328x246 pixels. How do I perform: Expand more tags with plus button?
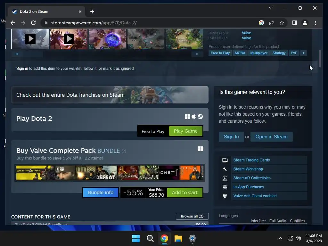(303, 53)
